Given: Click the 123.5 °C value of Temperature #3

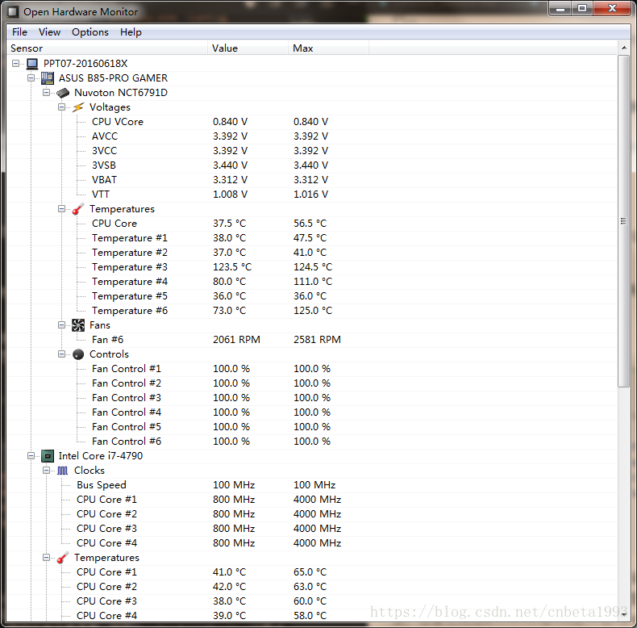Looking at the screenshot, I should click(232, 267).
